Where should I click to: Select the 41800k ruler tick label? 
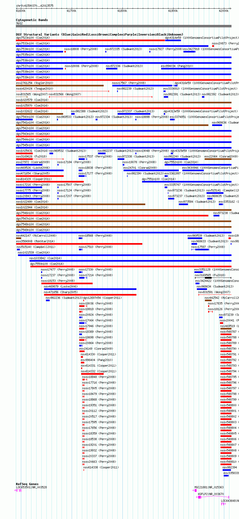click(x=122, y=11)
